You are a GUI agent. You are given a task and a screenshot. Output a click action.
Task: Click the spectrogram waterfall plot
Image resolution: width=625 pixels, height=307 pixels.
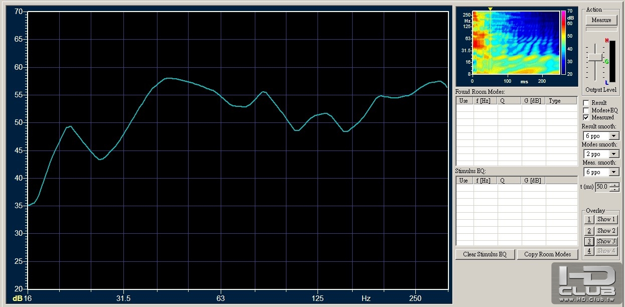pos(516,43)
